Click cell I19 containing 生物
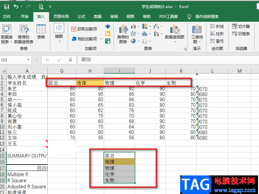The width and height of the screenshot is (259, 194). [120, 180]
